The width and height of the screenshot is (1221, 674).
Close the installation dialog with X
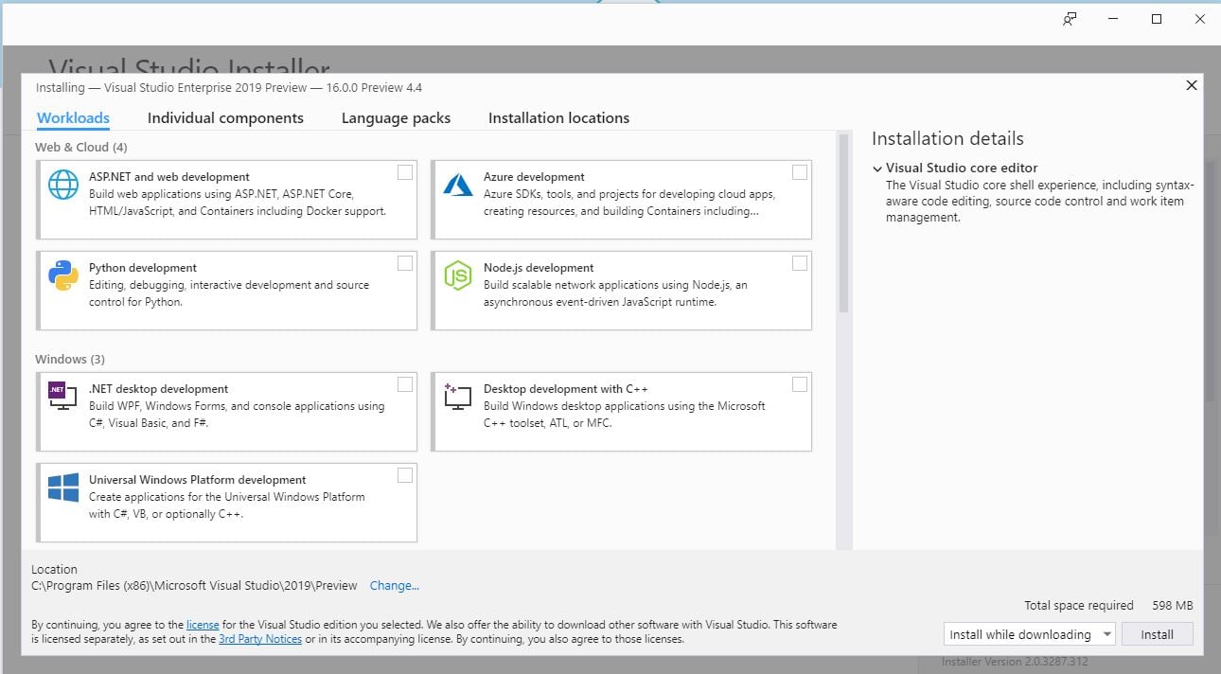click(1192, 85)
